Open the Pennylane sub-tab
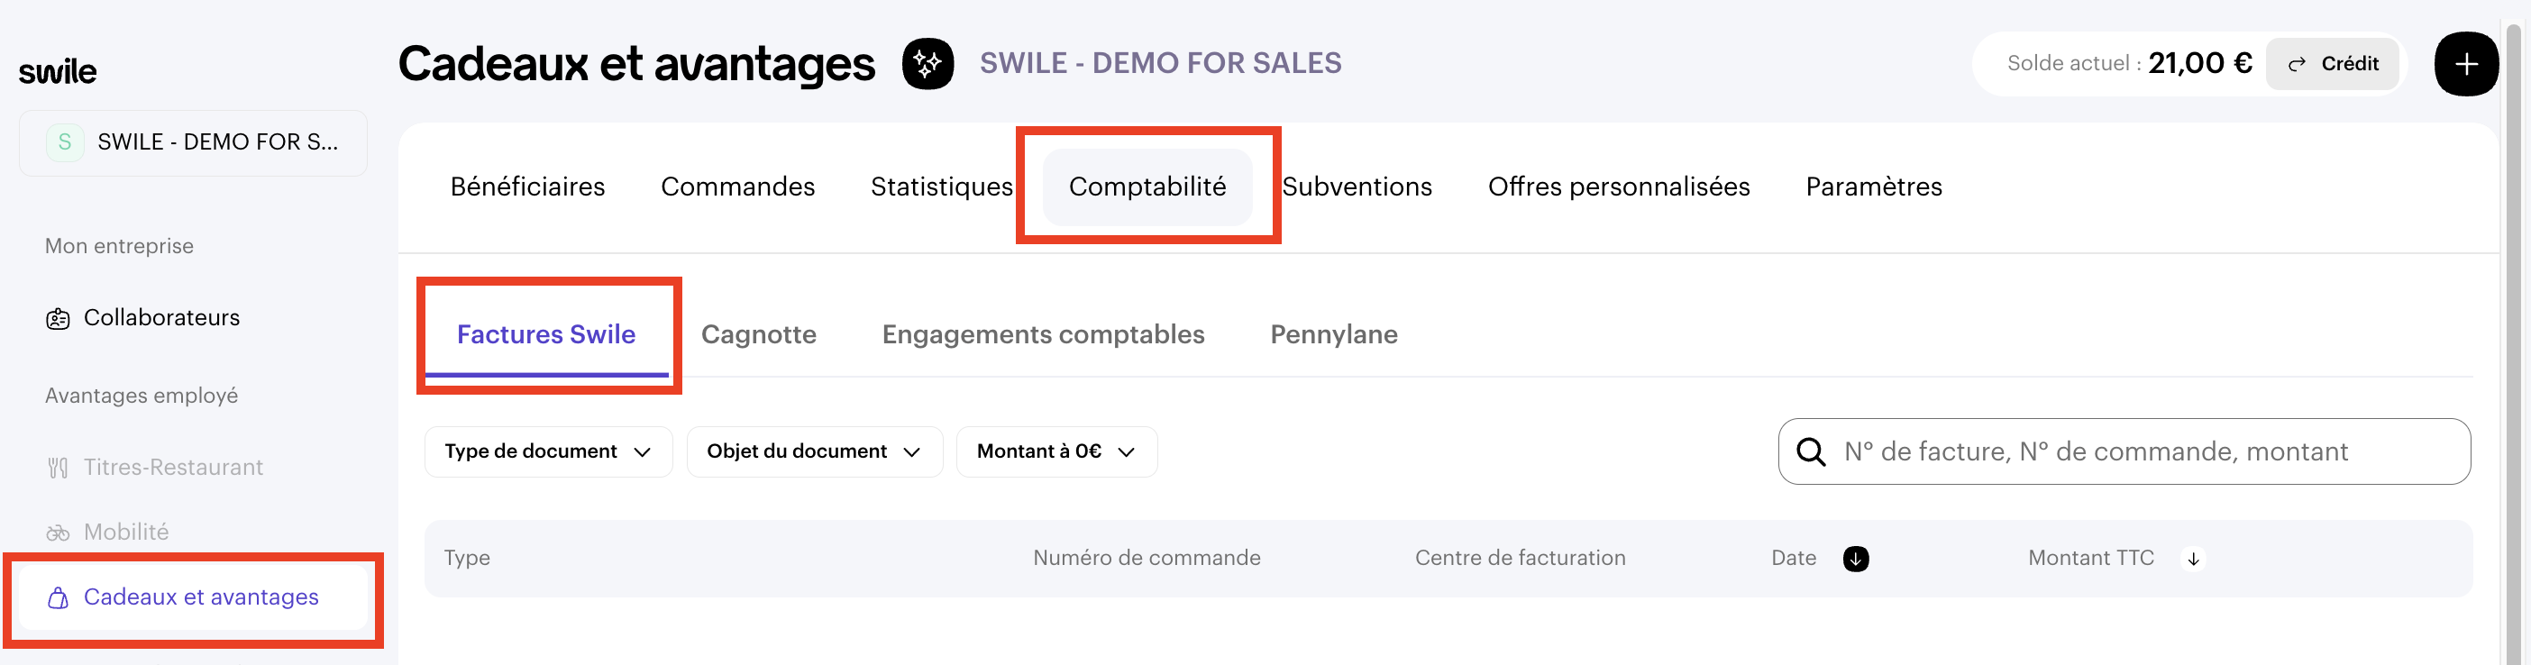Screen dimensions: 2531x665 [x=1333, y=335]
